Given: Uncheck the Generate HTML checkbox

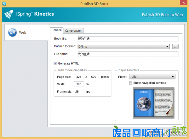Looking at the screenshot, I should (55, 63).
